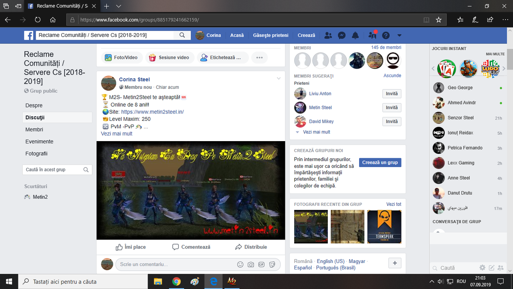The image size is (513, 289).
Task: Open chat settings gear icon
Action: 482,268
